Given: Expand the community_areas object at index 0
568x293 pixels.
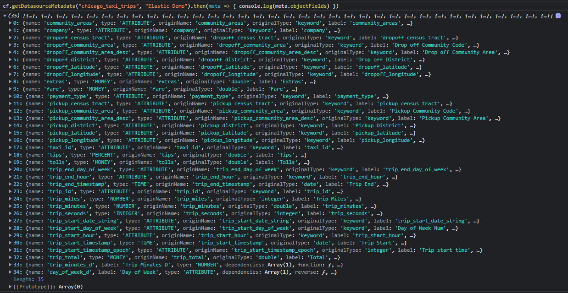Looking at the screenshot, I should click(10, 22).
